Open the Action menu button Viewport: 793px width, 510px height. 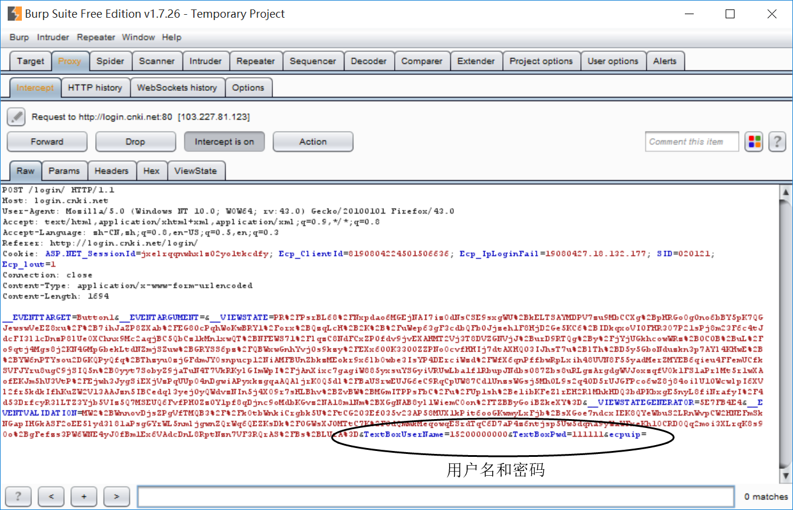point(313,142)
